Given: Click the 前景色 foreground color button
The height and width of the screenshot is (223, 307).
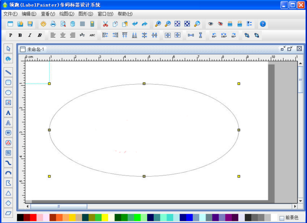Looking at the screenshot, I should coord(289,218).
